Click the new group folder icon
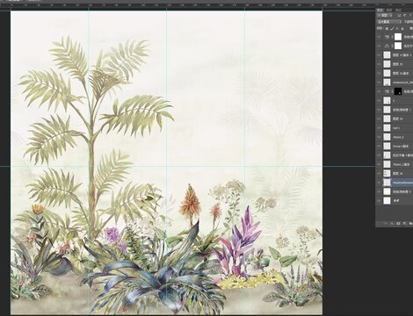The height and width of the screenshot is (316, 413). 410,223
